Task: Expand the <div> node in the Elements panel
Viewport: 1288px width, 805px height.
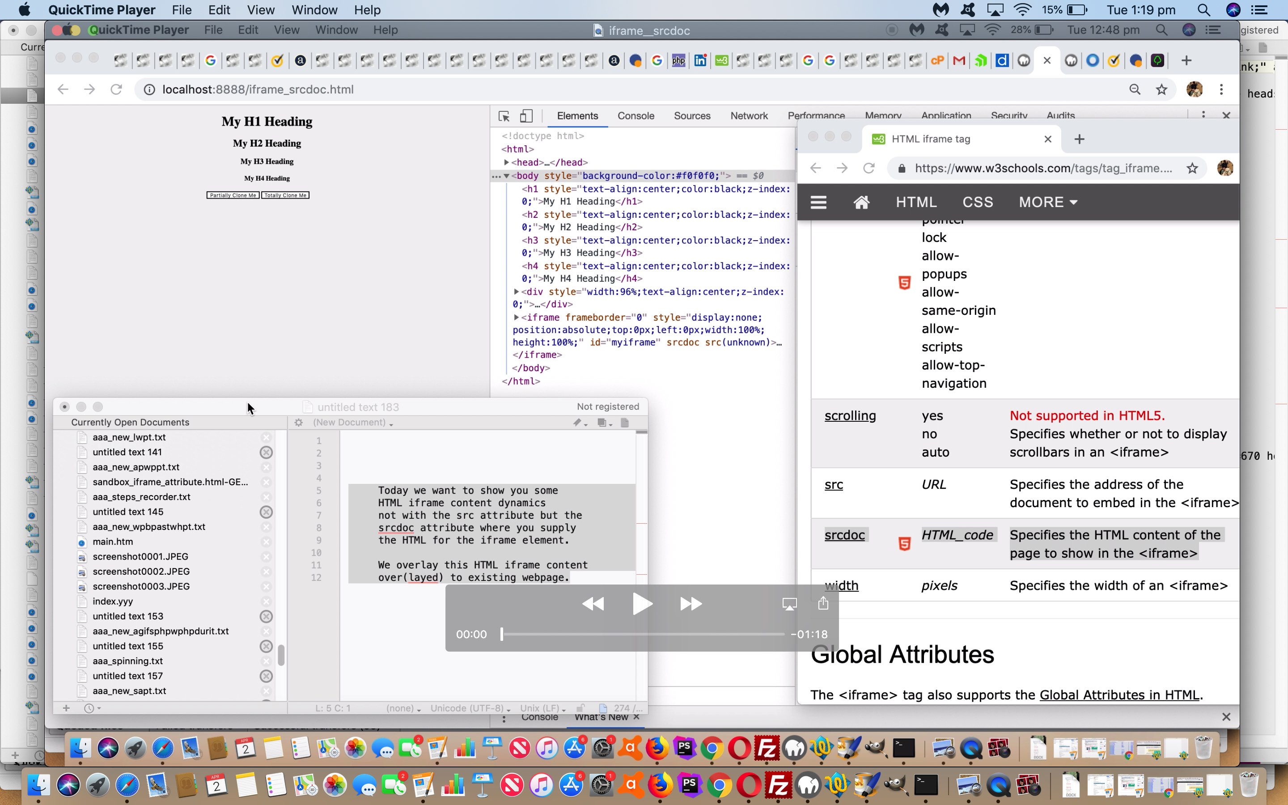Action: click(517, 291)
